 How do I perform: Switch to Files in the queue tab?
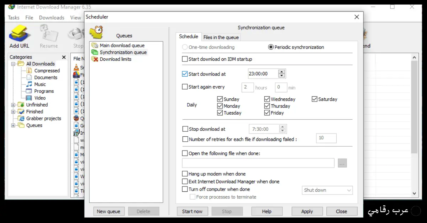tap(221, 37)
